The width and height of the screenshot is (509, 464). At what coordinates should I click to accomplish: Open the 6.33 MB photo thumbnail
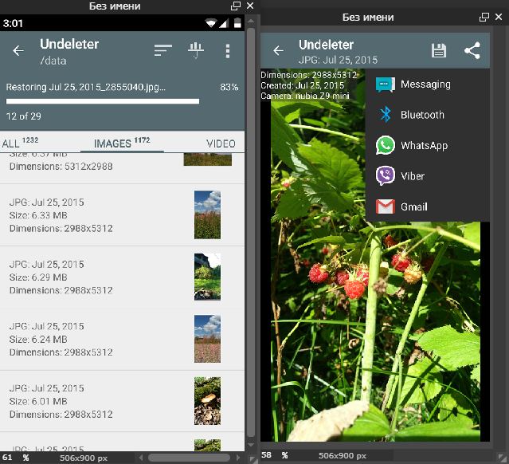pos(207,214)
